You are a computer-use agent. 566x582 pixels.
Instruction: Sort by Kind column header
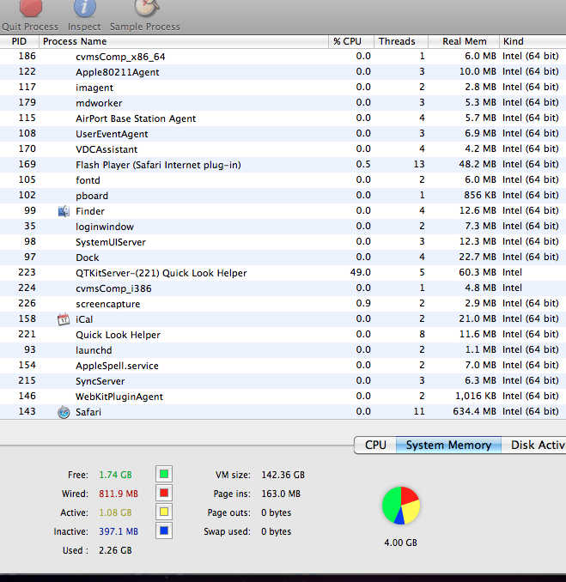pos(533,41)
